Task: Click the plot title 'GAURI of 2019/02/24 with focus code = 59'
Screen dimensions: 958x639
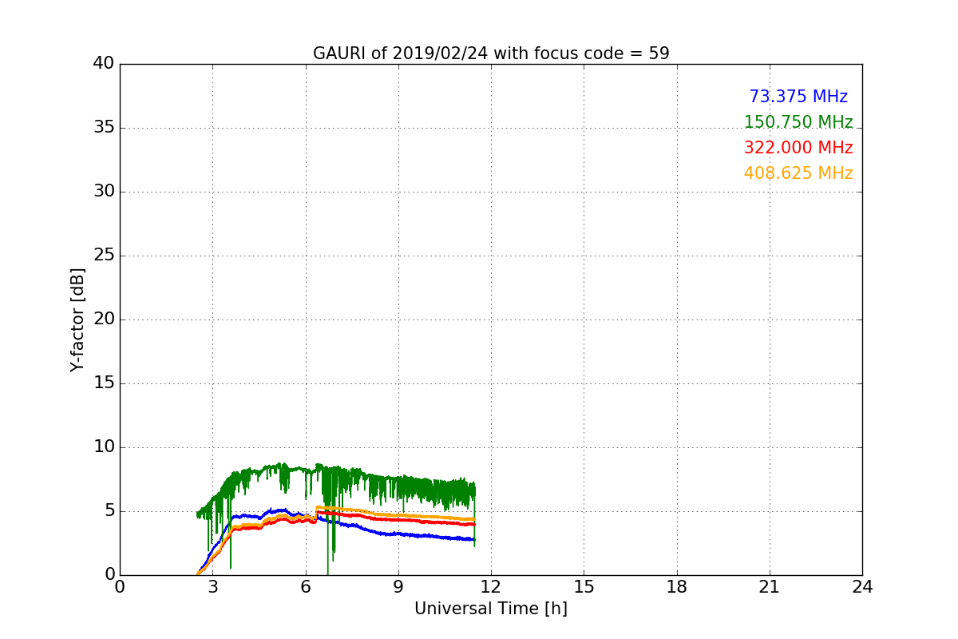Action: point(491,54)
